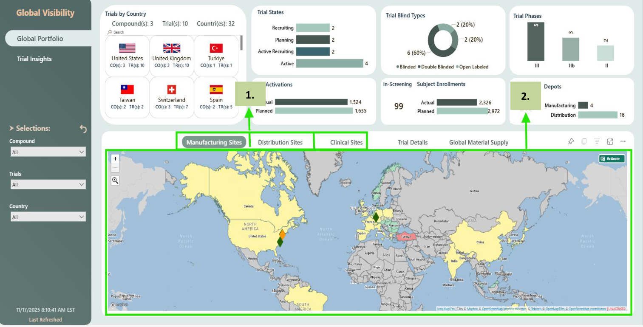Image resolution: width=643 pixels, height=327 pixels.
Task: Switch to Distribution Sites tab
Action: click(280, 142)
